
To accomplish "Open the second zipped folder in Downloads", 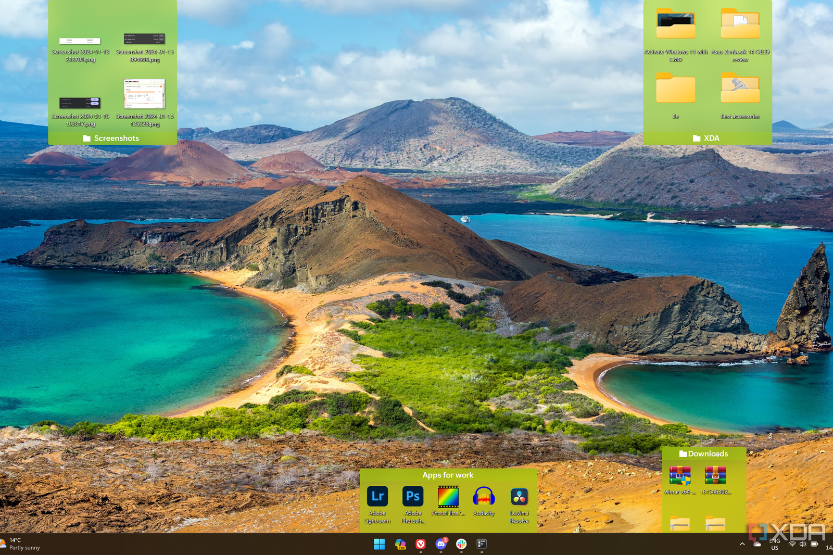I will [x=715, y=524].
